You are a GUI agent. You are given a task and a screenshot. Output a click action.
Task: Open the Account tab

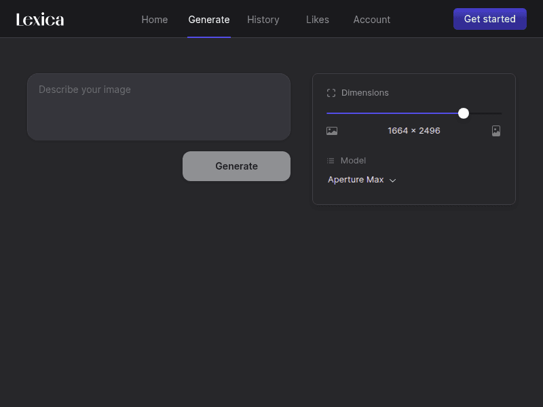[371, 20]
